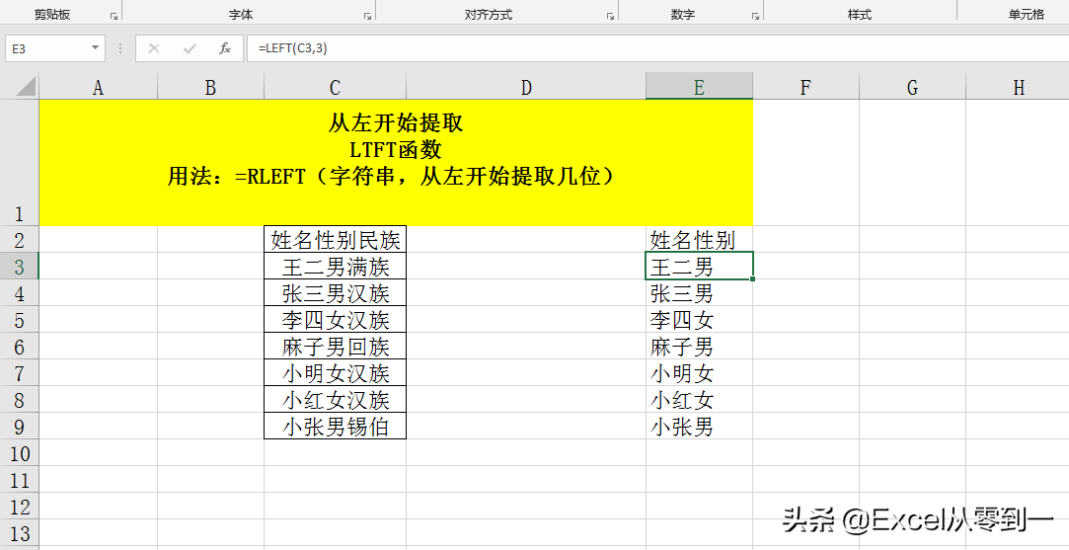Select column H header
Viewport: 1069px width, 550px height.
[1018, 87]
